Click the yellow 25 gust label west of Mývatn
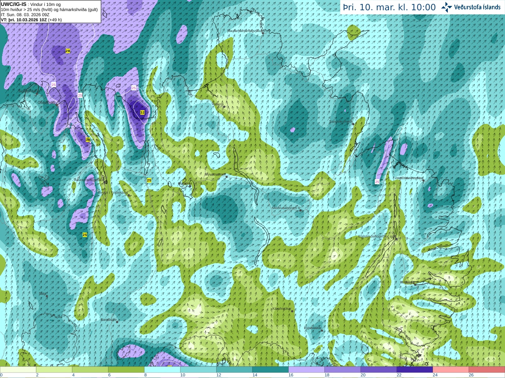505x378 pixels. [149, 180]
